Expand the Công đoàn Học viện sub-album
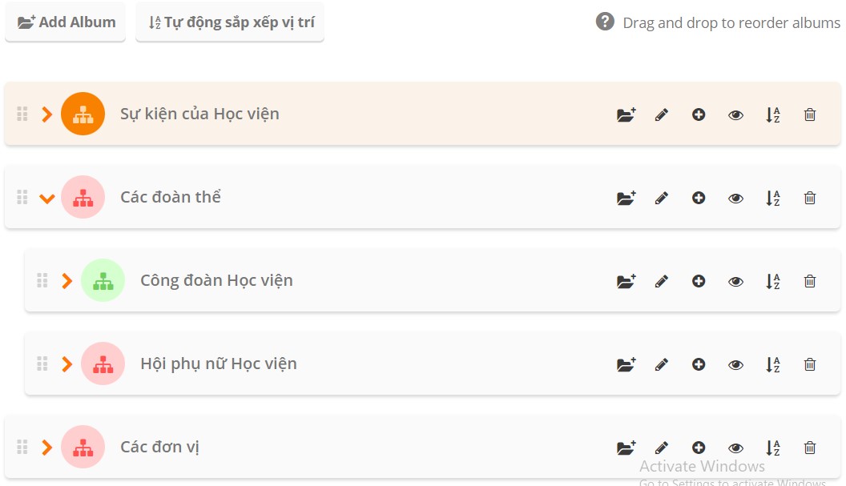The height and width of the screenshot is (486, 846). click(67, 281)
